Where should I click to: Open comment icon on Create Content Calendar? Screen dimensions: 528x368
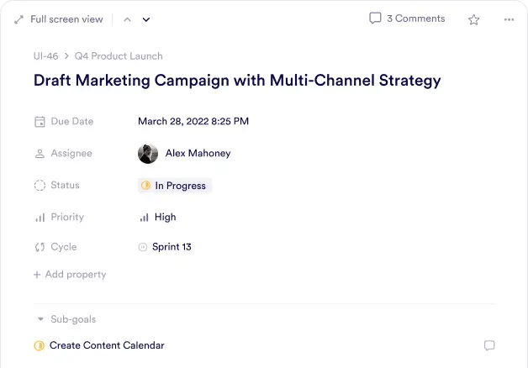[489, 345]
